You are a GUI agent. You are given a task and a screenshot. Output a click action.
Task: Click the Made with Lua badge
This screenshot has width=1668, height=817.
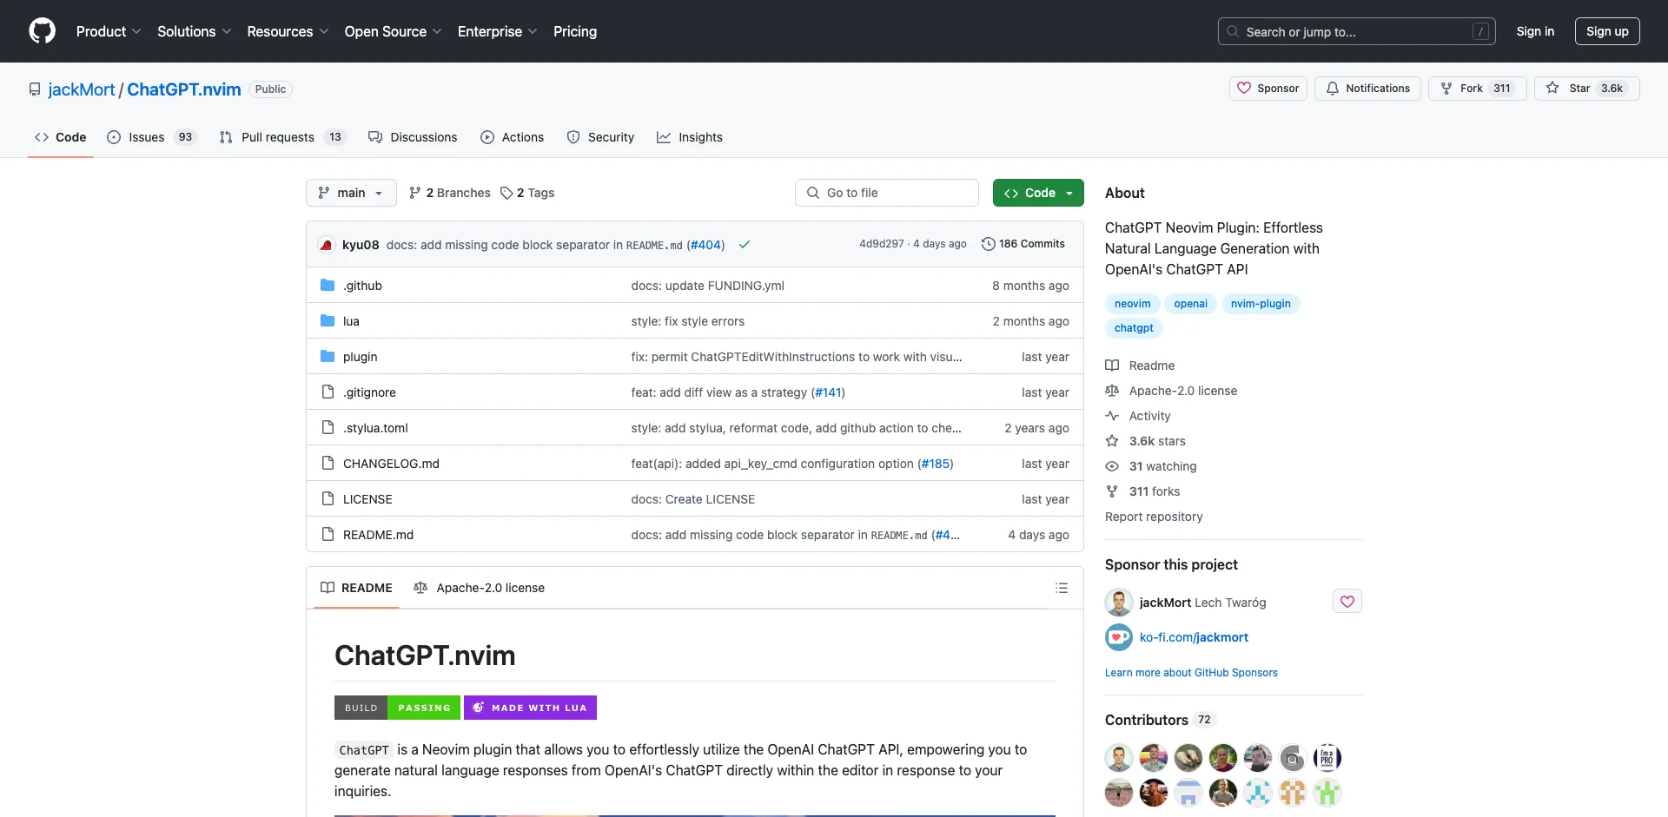coord(530,708)
